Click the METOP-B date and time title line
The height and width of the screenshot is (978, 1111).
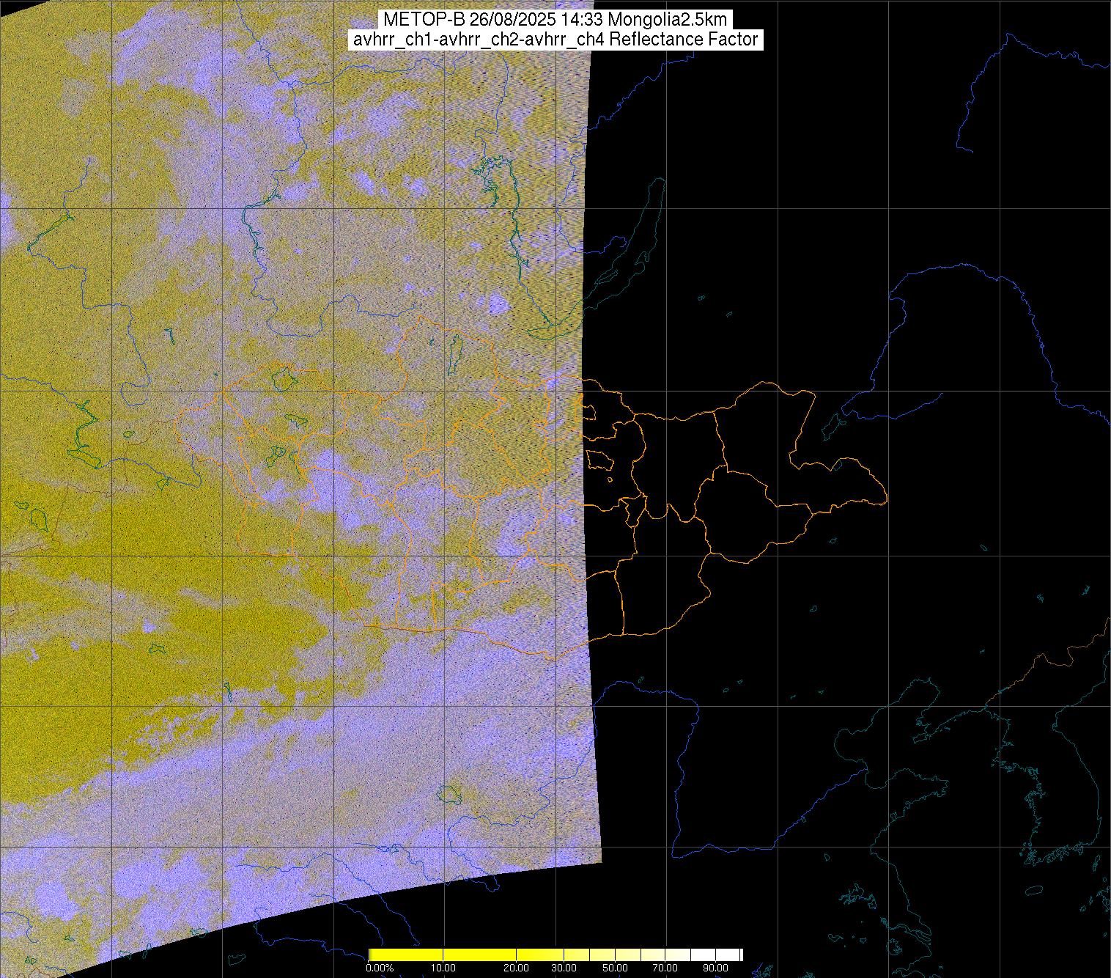tap(555, 20)
